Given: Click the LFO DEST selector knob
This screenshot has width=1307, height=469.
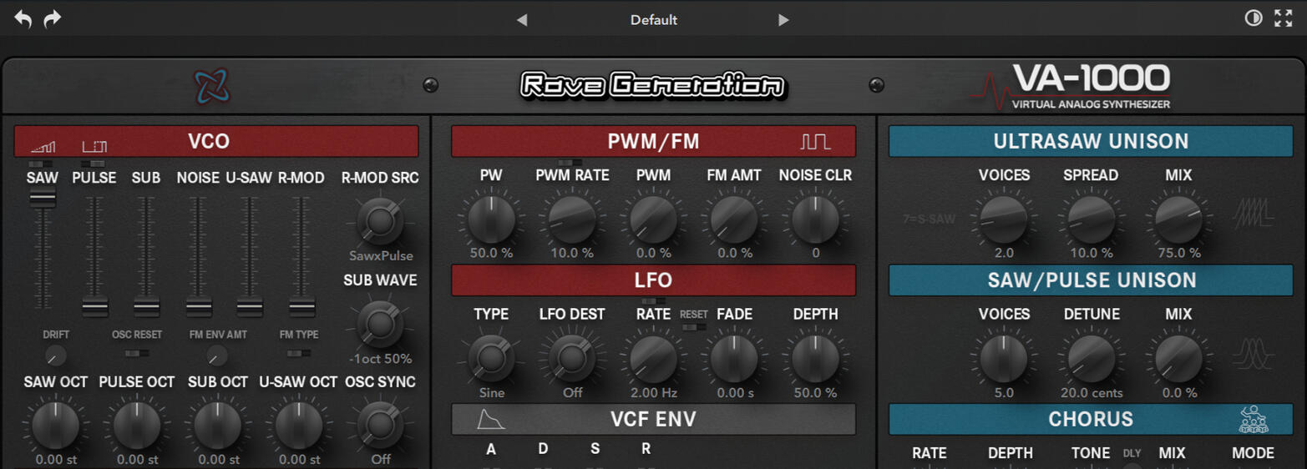Looking at the screenshot, I should [572, 359].
